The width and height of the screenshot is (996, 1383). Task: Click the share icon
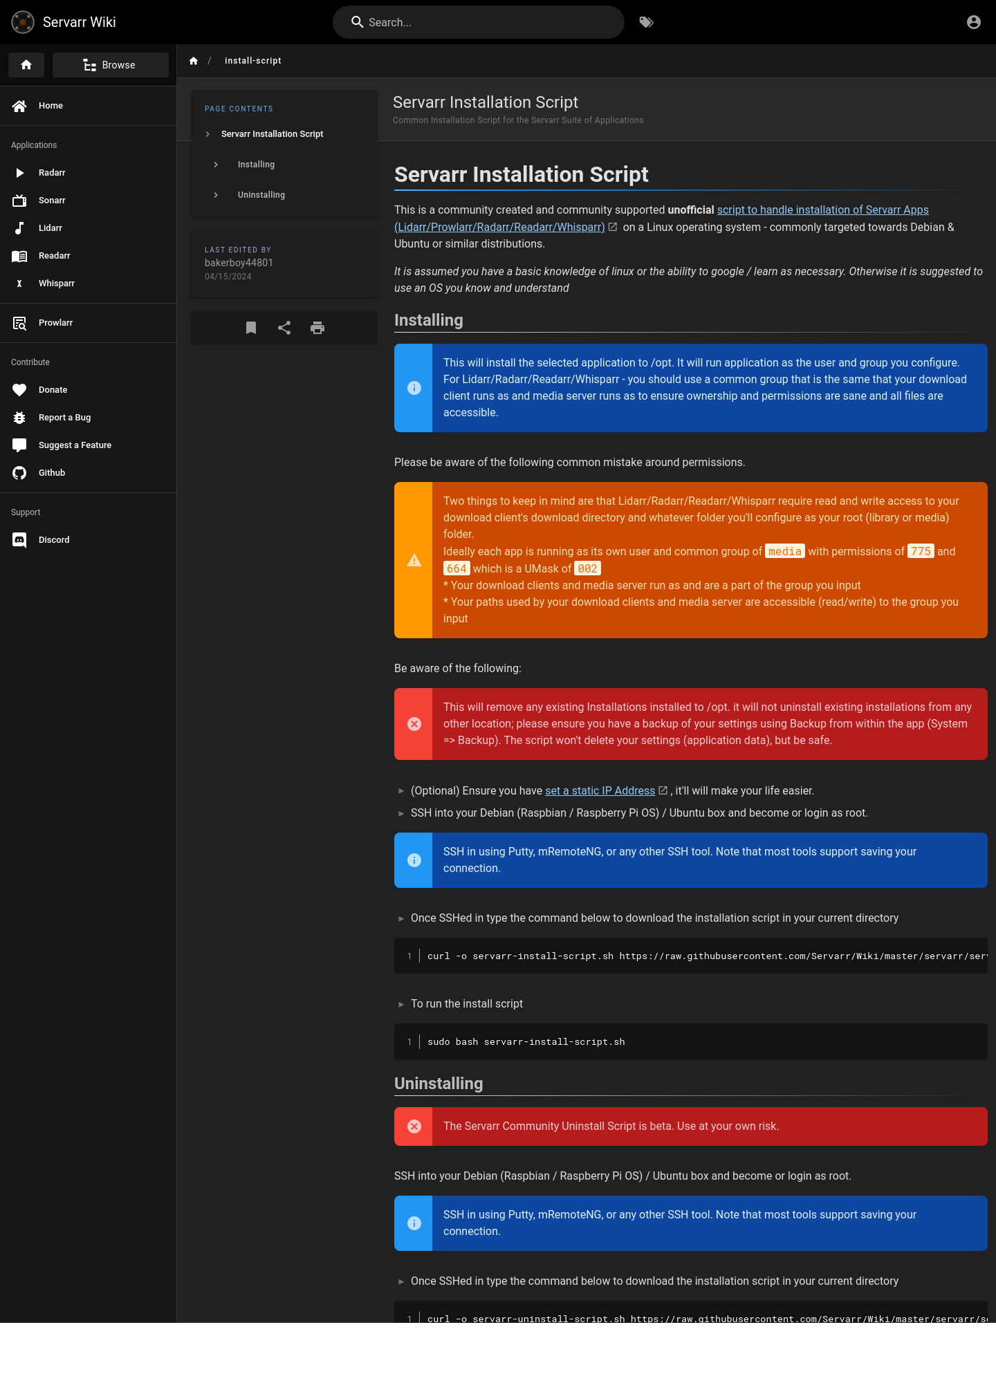click(284, 328)
